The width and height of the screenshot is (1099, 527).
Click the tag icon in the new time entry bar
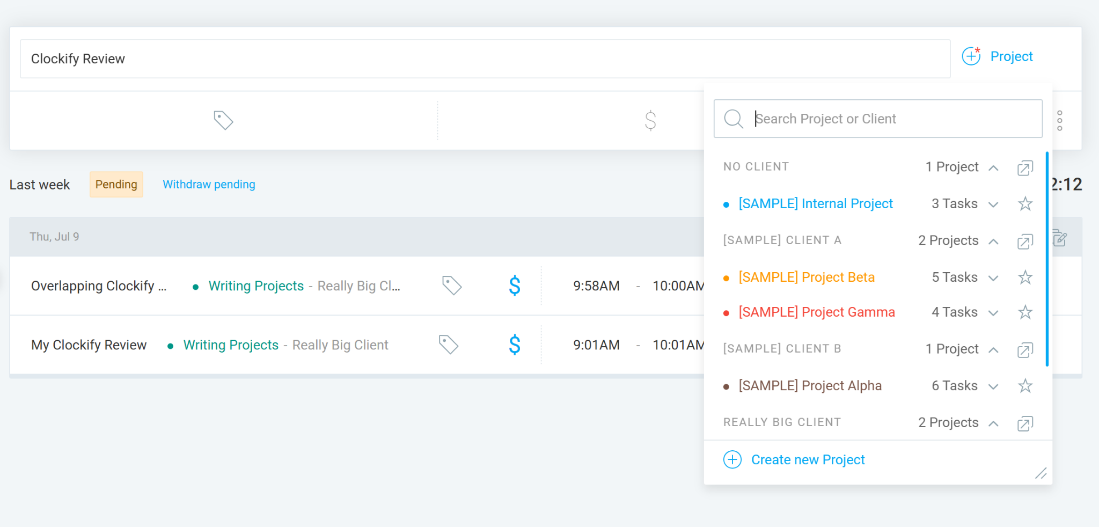223,120
